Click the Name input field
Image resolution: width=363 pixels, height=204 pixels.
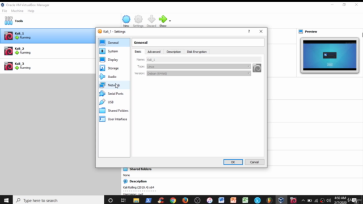tap(204, 59)
